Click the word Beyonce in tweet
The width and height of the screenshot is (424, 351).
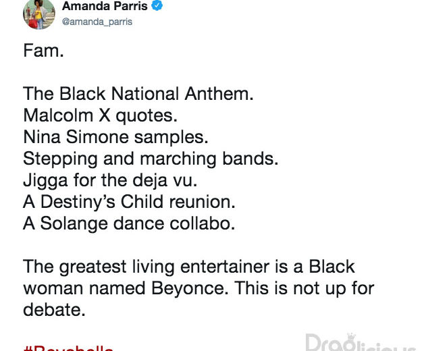point(190,288)
